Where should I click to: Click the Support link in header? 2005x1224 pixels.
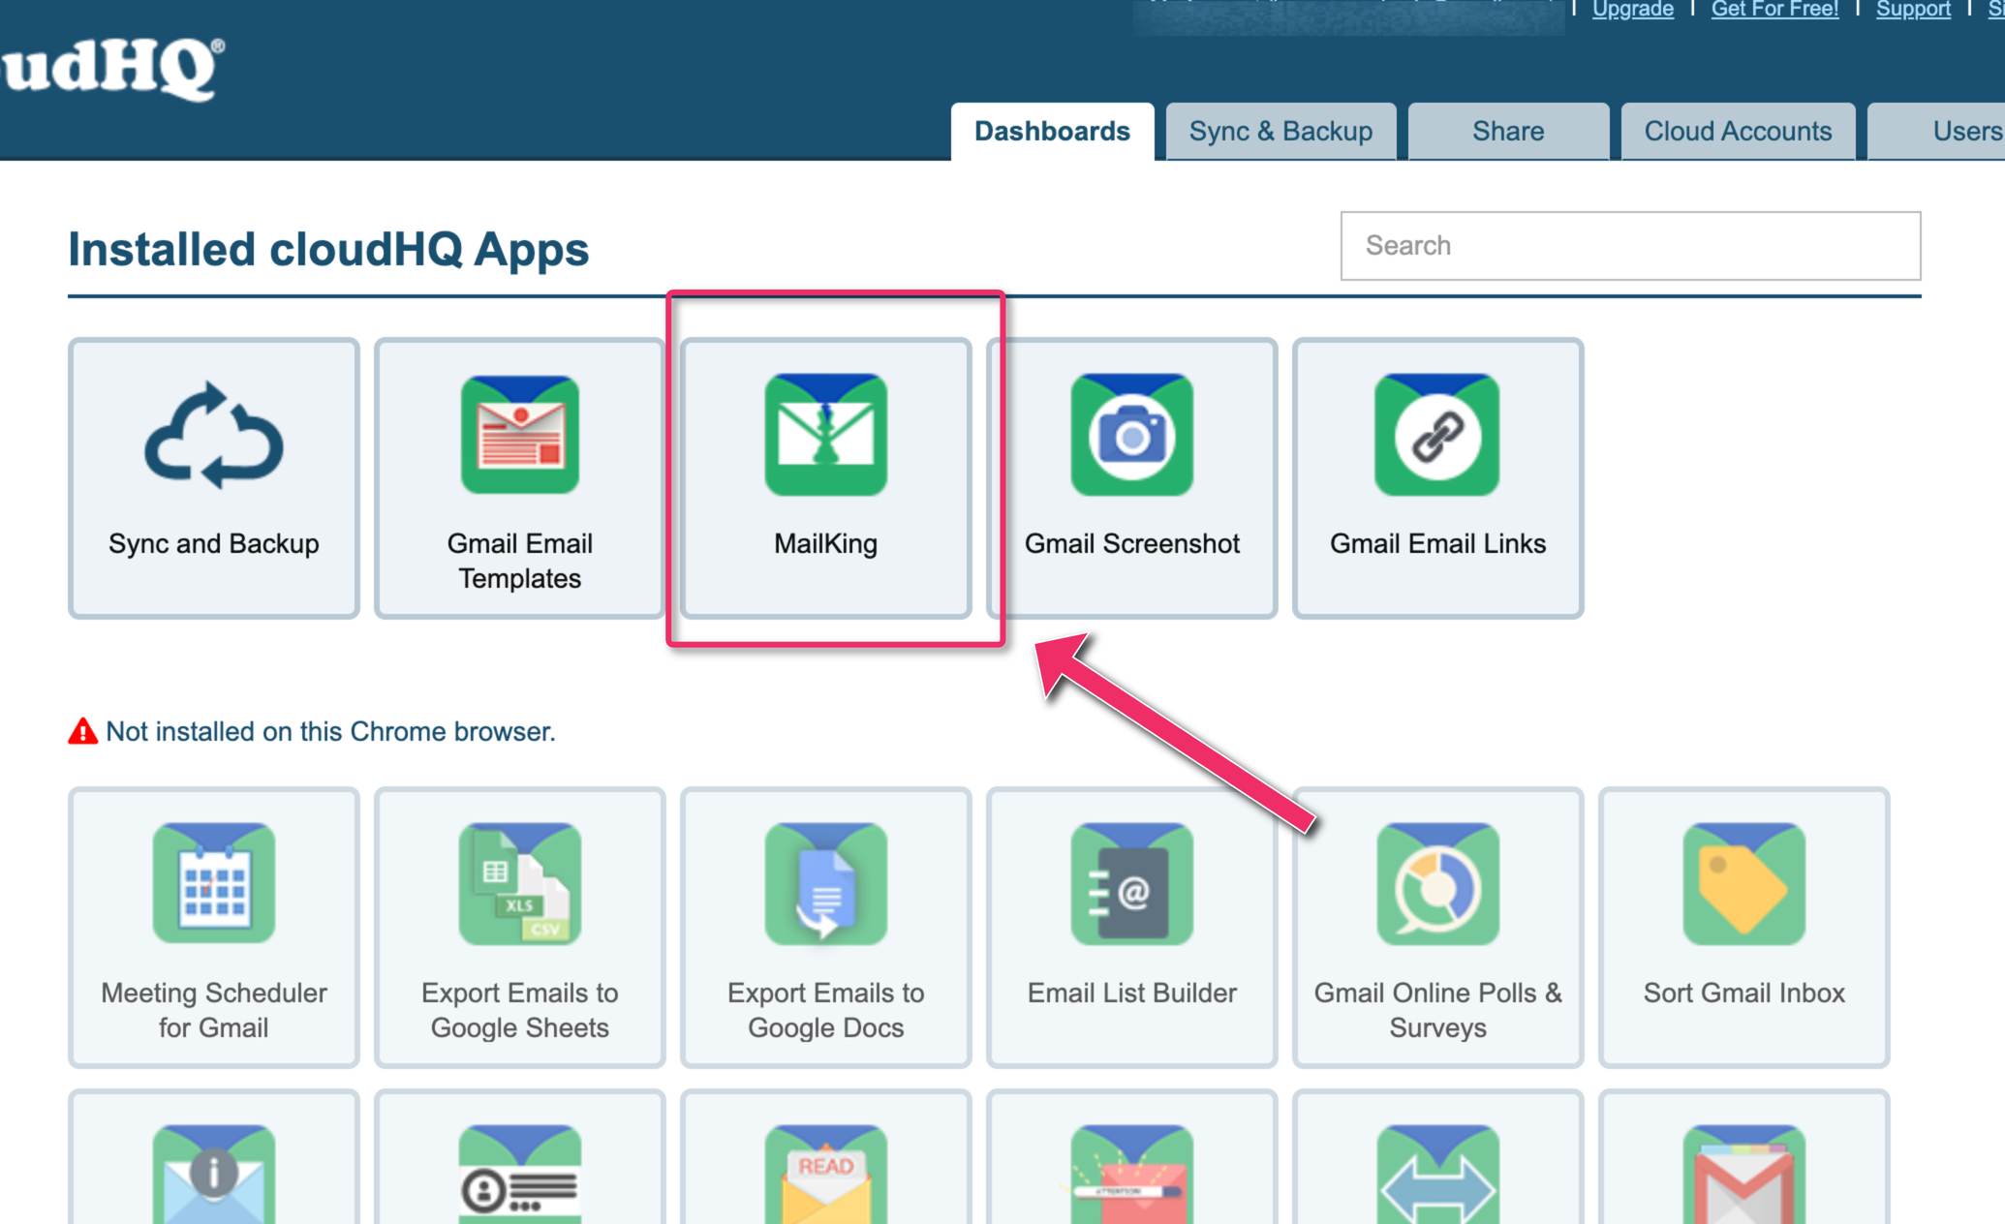tap(1913, 10)
